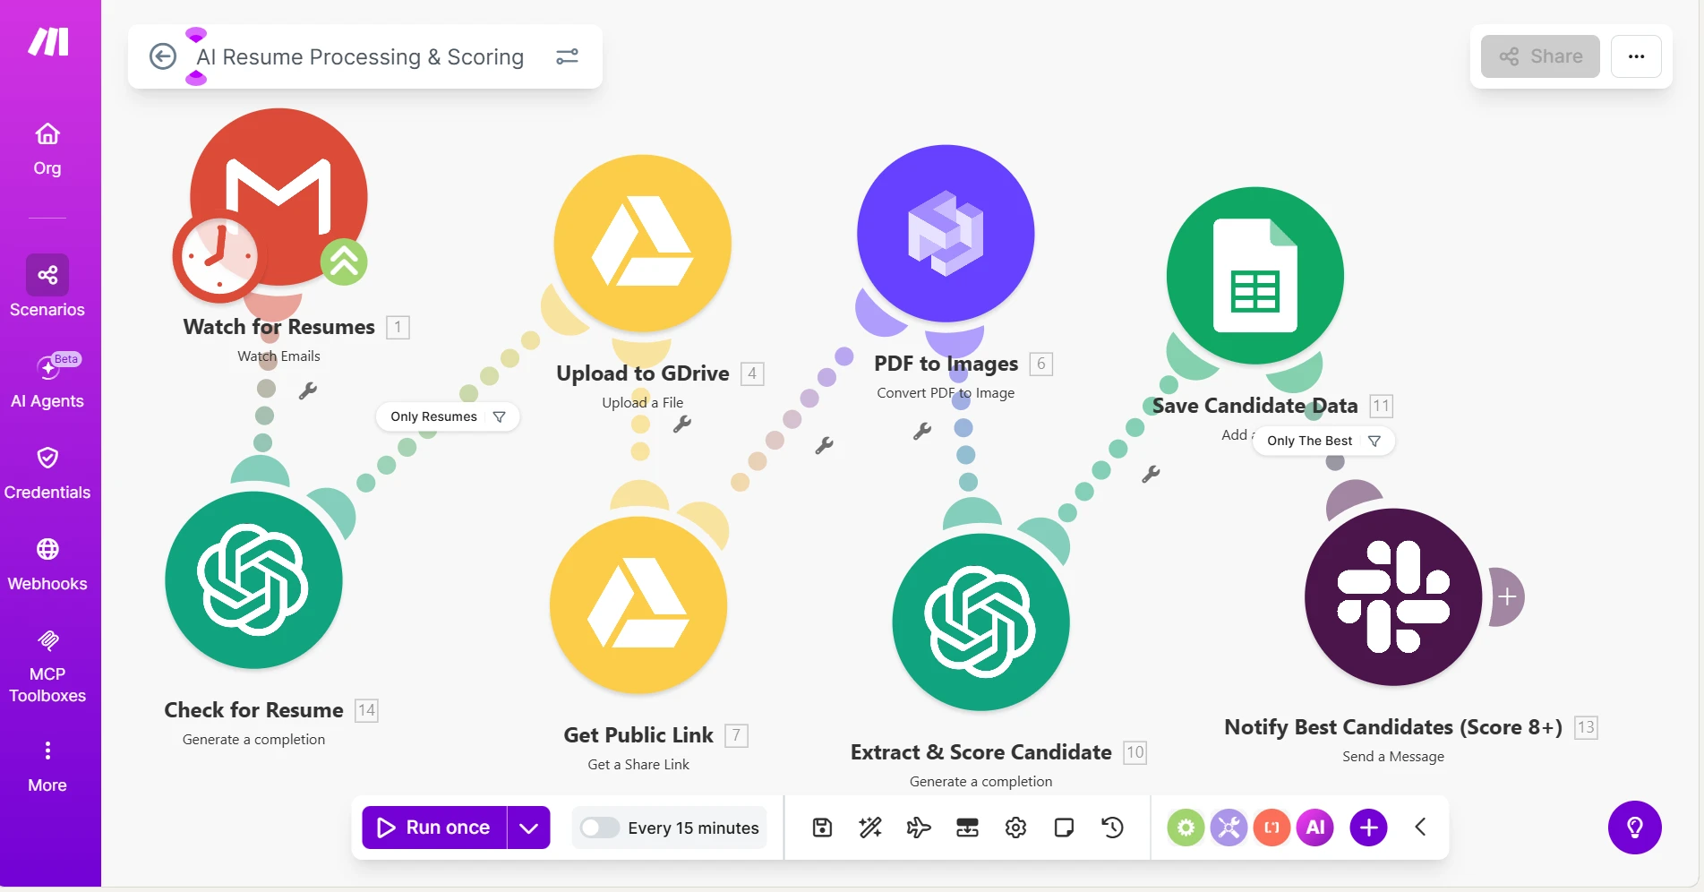Open scenario inputs and outputs icon
Image resolution: width=1704 pixels, height=892 pixels.
pyautogui.click(x=967, y=828)
